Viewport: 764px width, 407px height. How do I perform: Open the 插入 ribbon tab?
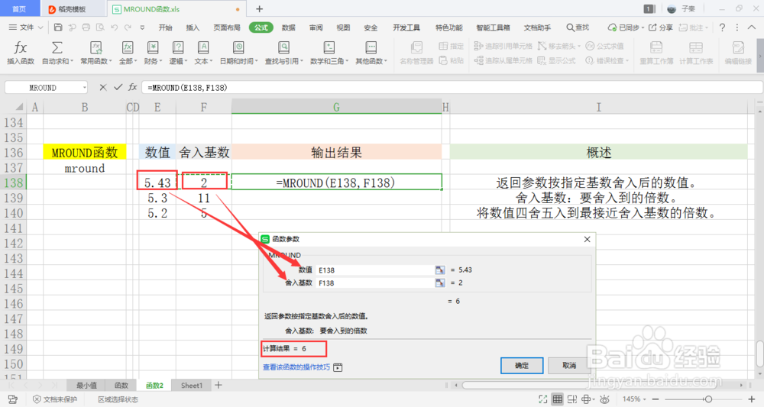[x=193, y=27]
